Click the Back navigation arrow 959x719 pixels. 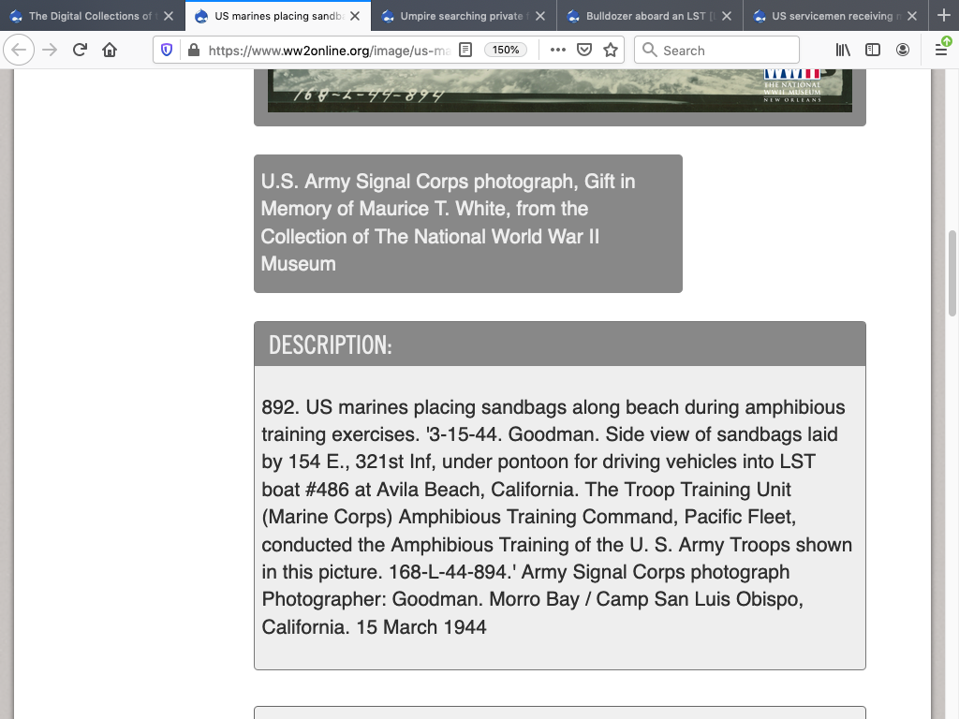[20, 50]
